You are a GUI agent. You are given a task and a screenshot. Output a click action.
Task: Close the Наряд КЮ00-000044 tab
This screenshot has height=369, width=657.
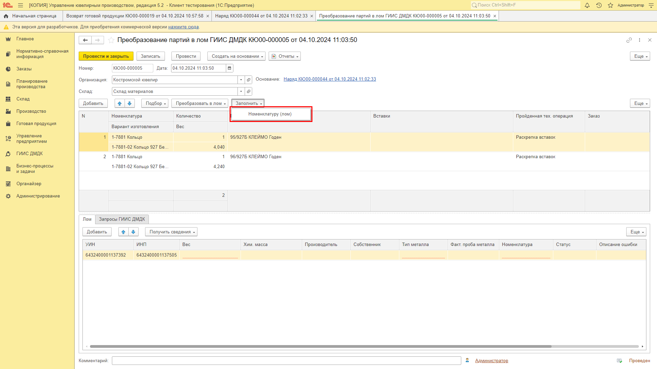click(x=312, y=16)
